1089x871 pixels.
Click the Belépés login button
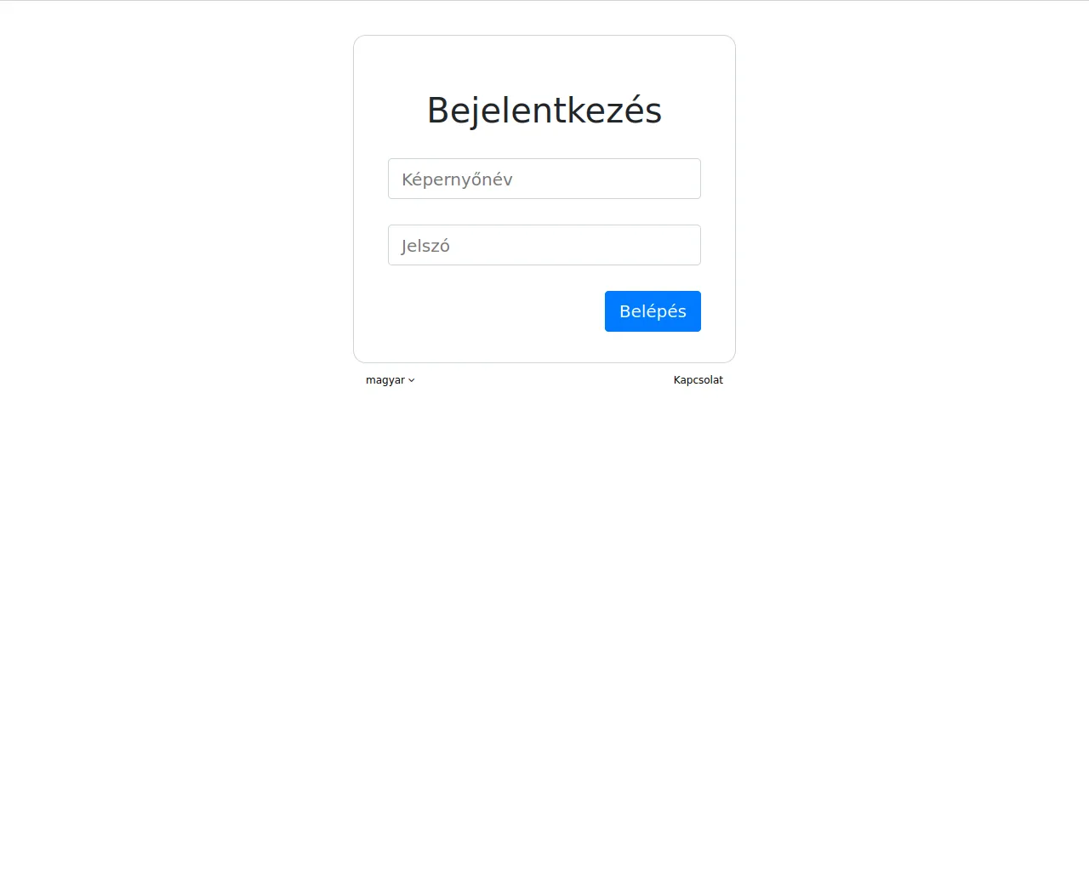tap(653, 311)
